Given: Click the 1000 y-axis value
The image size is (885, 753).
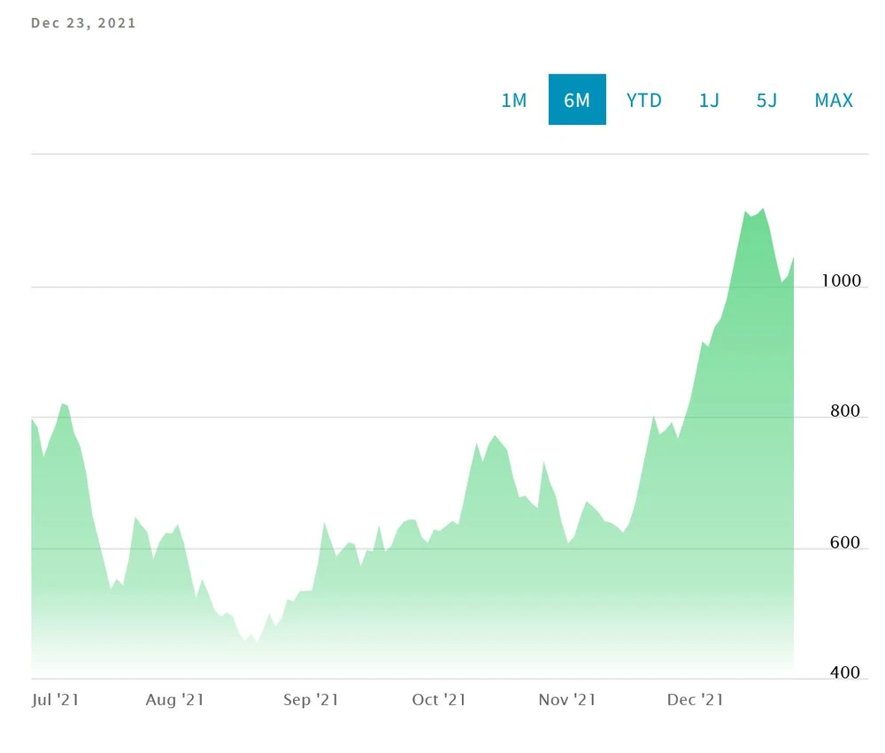Looking at the screenshot, I should [x=840, y=280].
